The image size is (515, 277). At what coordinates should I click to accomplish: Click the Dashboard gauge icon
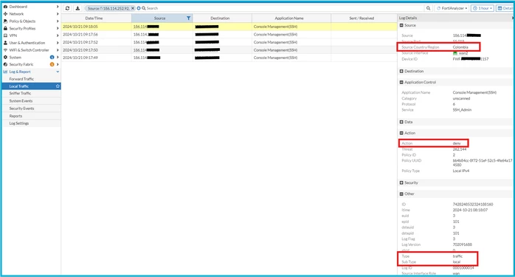(5, 7)
